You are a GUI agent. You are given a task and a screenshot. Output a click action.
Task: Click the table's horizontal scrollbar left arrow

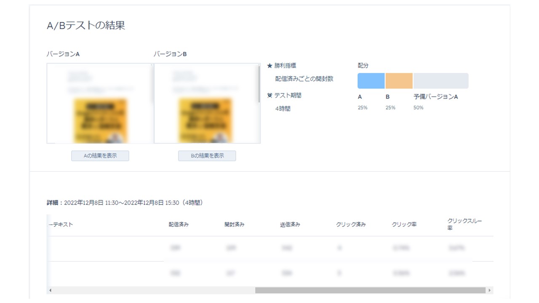(50, 290)
